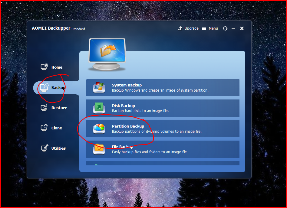Switch to the Clone tab label

[57, 128]
